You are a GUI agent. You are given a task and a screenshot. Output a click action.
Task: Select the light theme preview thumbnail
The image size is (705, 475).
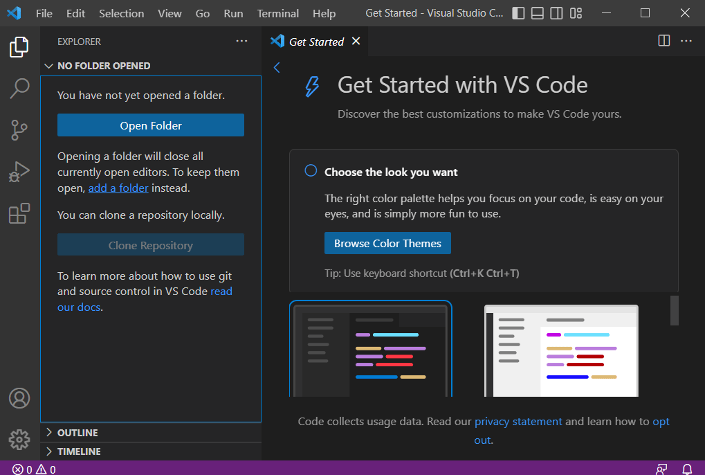(x=561, y=350)
